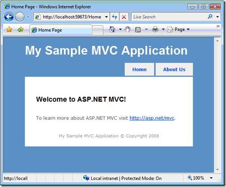Follow the http://asp.net/mvc link
Screen dimensions: 226x187
point(152,118)
